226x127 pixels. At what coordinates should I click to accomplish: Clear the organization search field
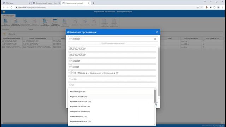coord(155,39)
